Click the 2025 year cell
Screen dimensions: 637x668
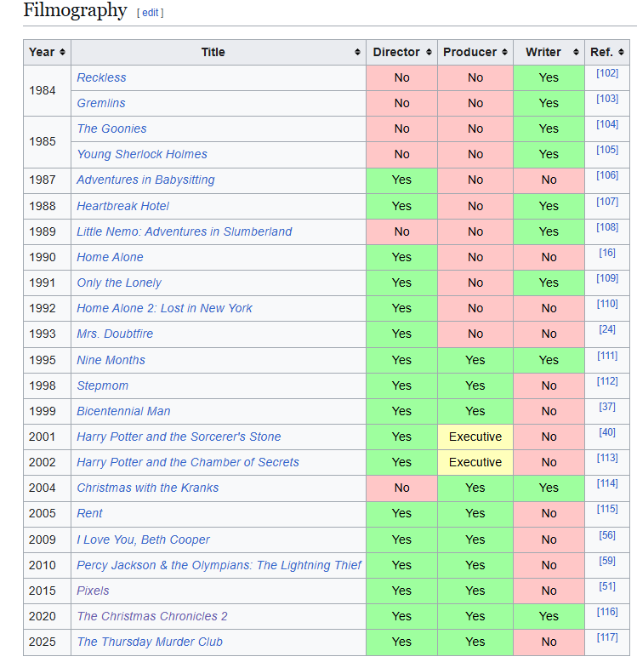47,642
